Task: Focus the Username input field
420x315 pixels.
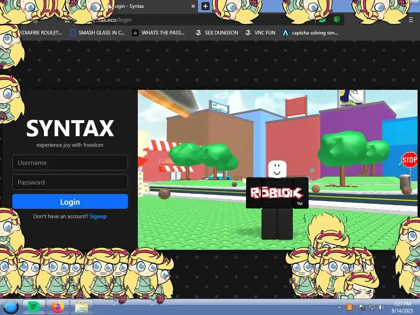Action: (70, 162)
